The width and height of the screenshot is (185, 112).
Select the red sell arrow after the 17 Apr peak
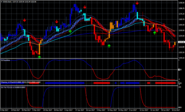(x=85, y=7)
